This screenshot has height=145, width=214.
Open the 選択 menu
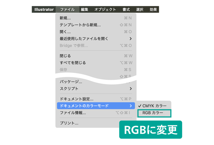pyautogui.click(x=140, y=9)
